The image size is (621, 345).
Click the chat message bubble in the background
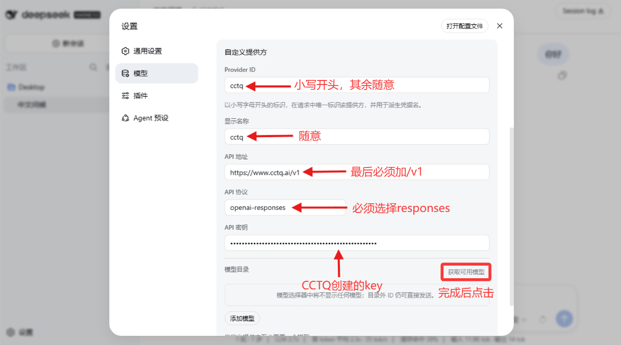pos(553,54)
